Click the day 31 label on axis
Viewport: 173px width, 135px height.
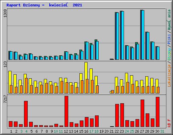tap(162, 131)
